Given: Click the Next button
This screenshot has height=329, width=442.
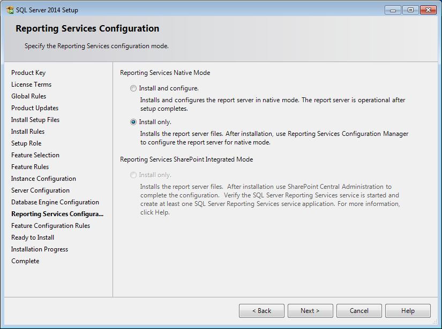Looking at the screenshot, I should point(310,311).
